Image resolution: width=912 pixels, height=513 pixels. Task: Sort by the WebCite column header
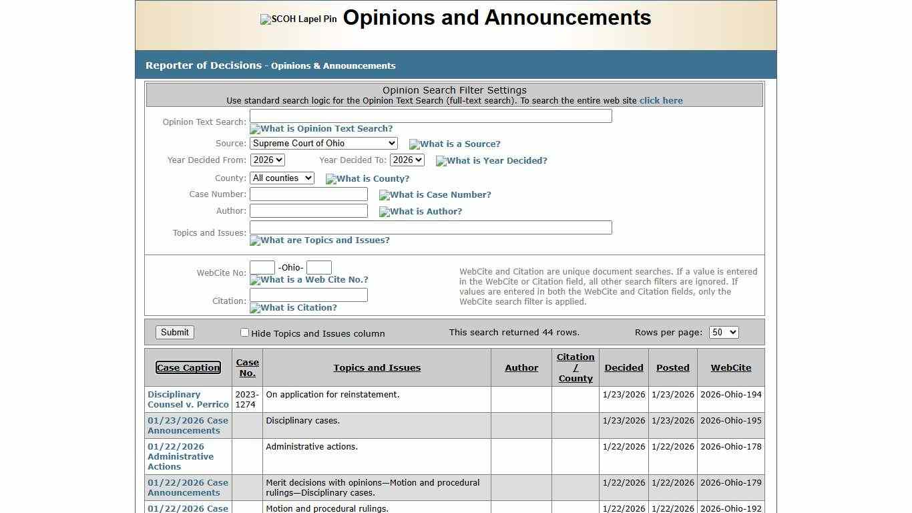tap(730, 368)
